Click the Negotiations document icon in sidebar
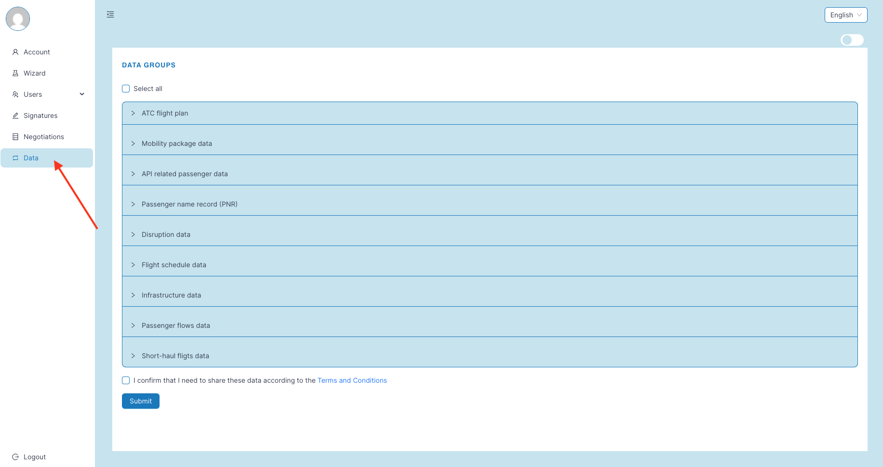This screenshot has width=883, height=467. (x=15, y=136)
